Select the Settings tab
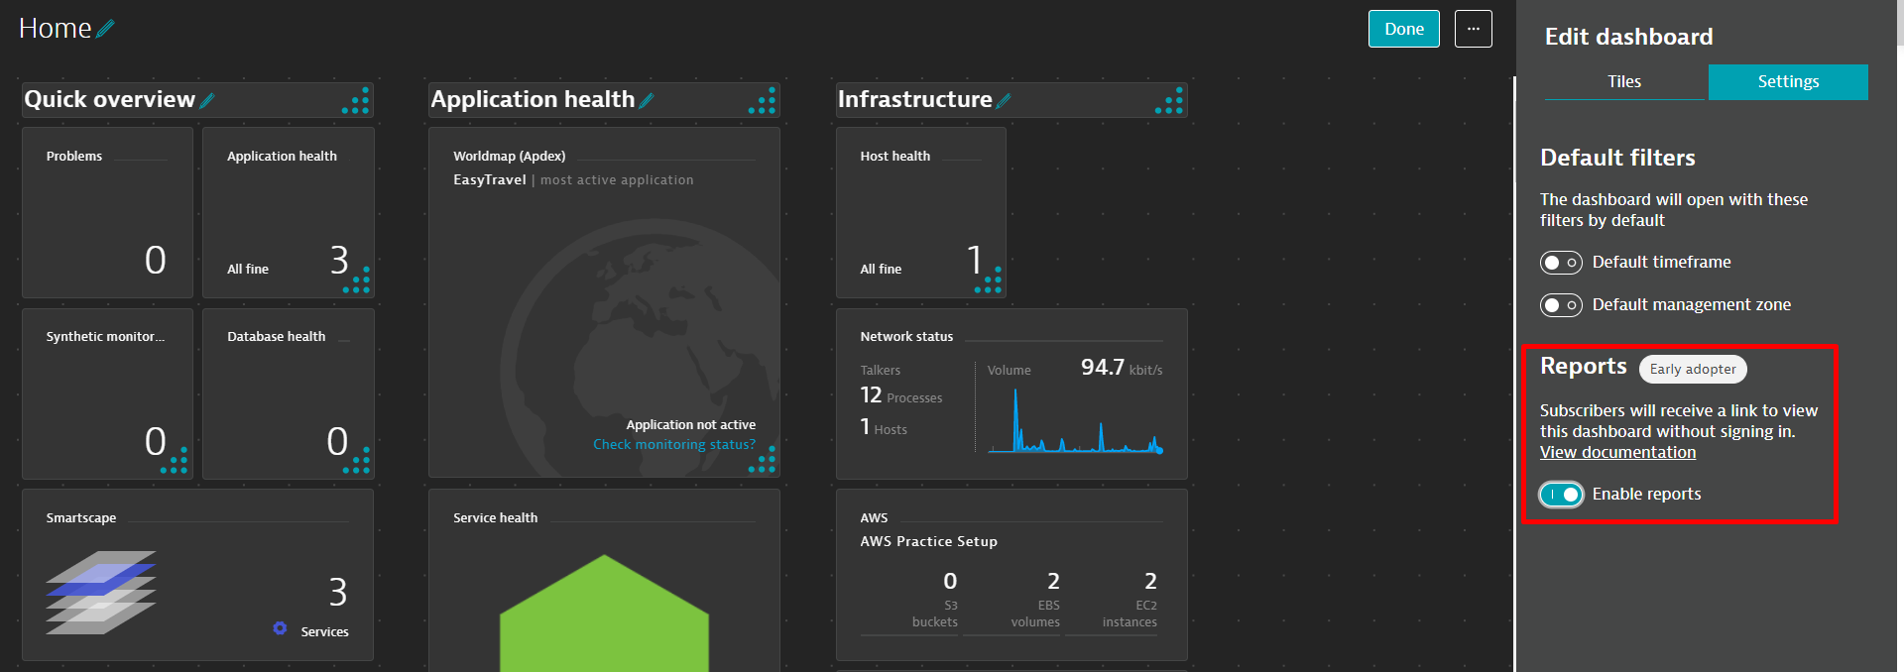Image resolution: width=1904 pixels, height=672 pixels. [x=1787, y=82]
